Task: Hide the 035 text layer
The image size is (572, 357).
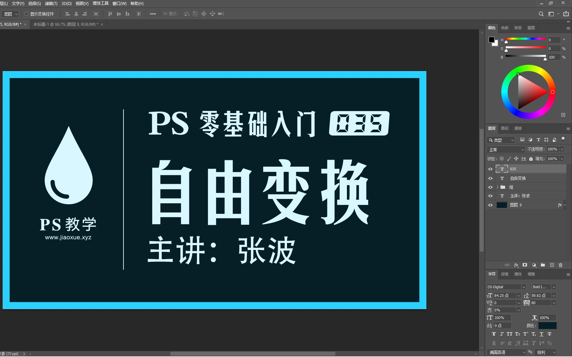Action: point(490,169)
